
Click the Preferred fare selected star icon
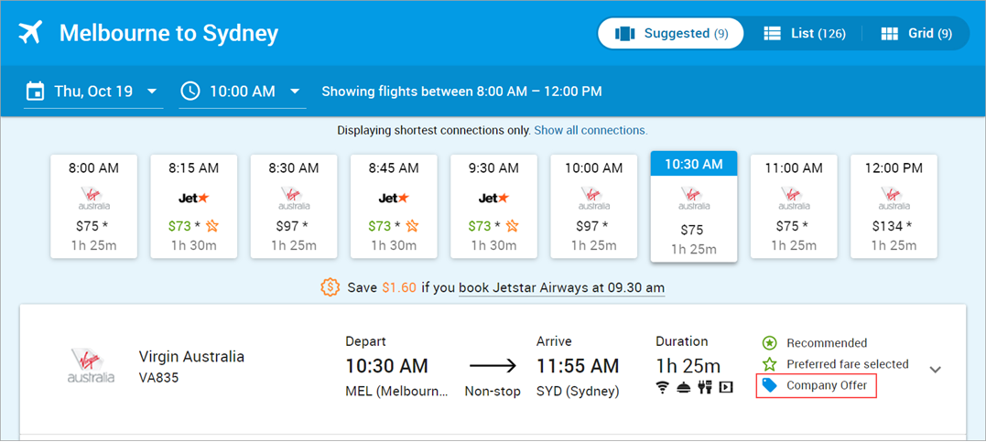769,364
